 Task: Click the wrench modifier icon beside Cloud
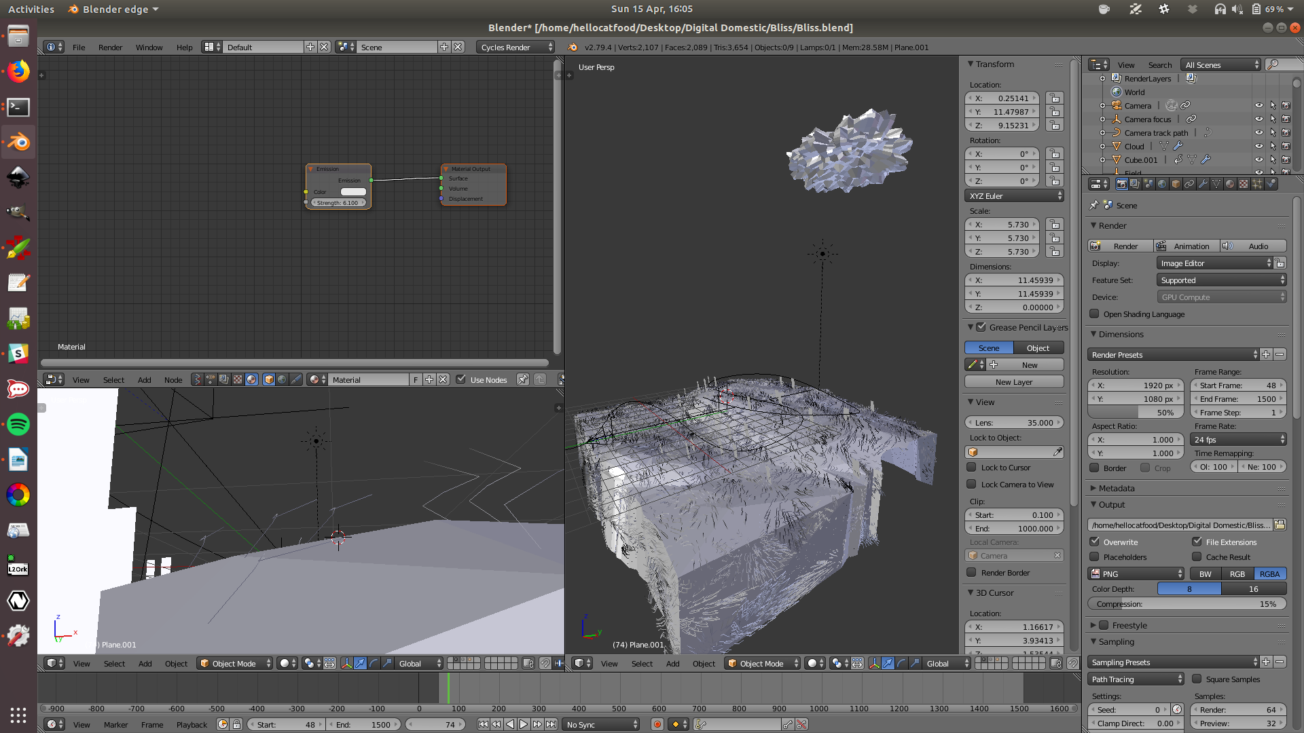coord(1178,146)
